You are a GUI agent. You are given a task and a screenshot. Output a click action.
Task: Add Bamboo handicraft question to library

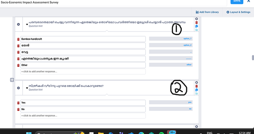point(197,30)
